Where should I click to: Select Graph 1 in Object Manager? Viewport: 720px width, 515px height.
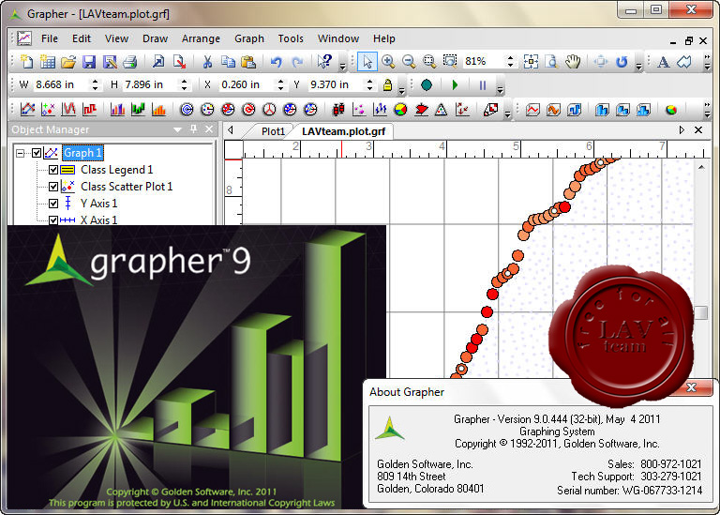pos(82,153)
